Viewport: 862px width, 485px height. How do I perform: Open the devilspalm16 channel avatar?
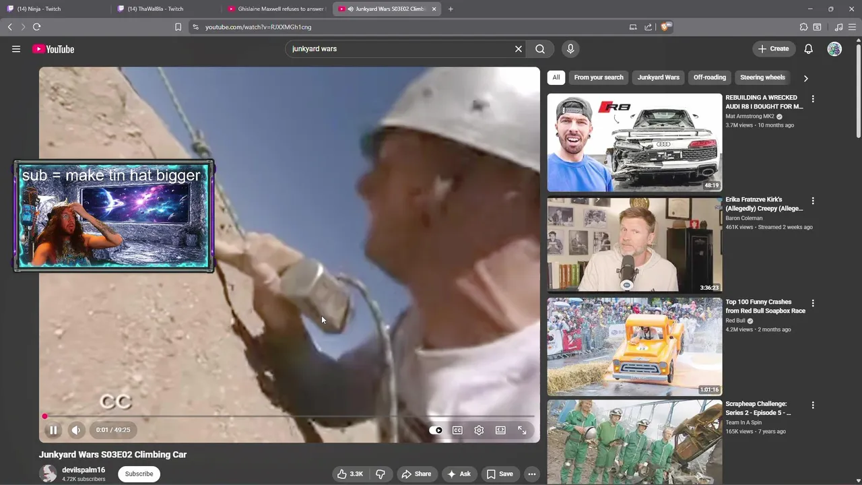tap(48, 474)
